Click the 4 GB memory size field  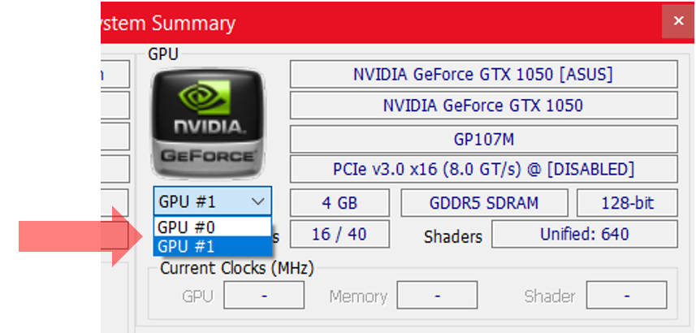(339, 203)
